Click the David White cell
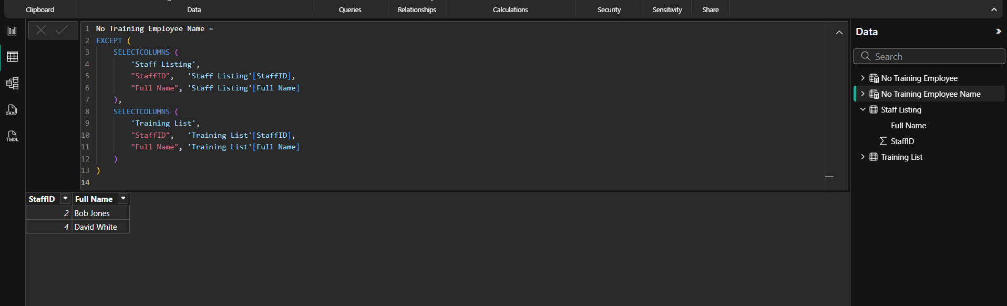Image resolution: width=1007 pixels, height=306 pixels. coord(100,227)
